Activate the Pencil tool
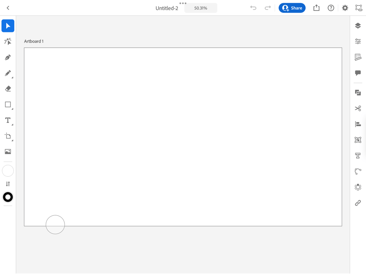 (8, 73)
